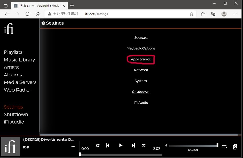The width and height of the screenshot is (243, 158).
Task: Close the iFi Streamer tab
Action: tap(64, 6)
